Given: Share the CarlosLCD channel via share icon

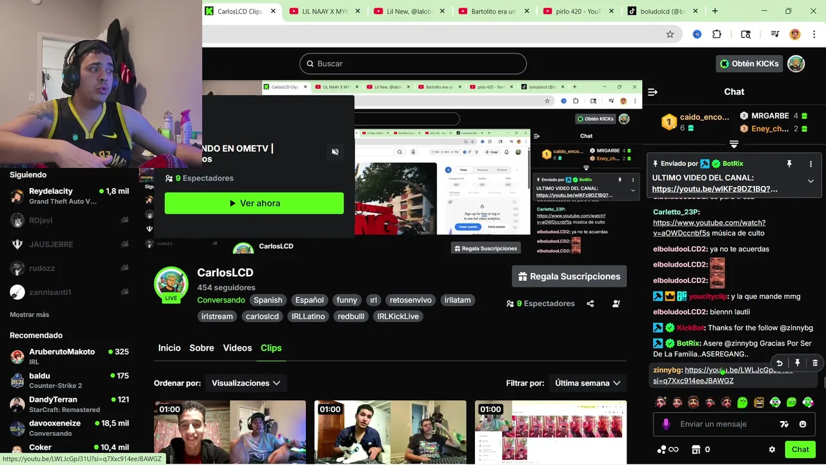Looking at the screenshot, I should pyautogui.click(x=590, y=304).
